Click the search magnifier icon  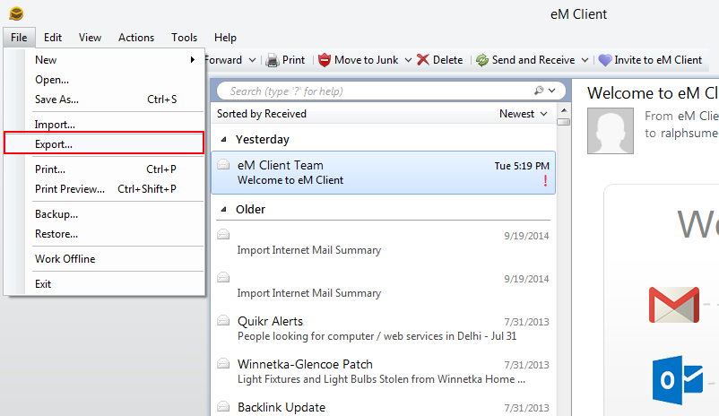pyautogui.click(x=539, y=91)
